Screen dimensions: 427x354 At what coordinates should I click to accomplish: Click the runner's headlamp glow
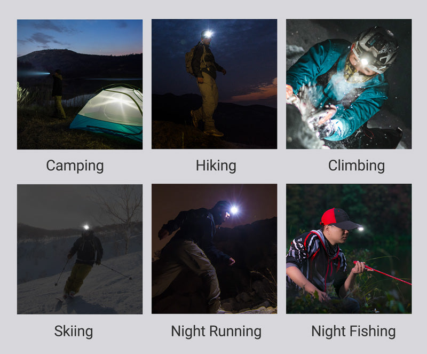234,210
